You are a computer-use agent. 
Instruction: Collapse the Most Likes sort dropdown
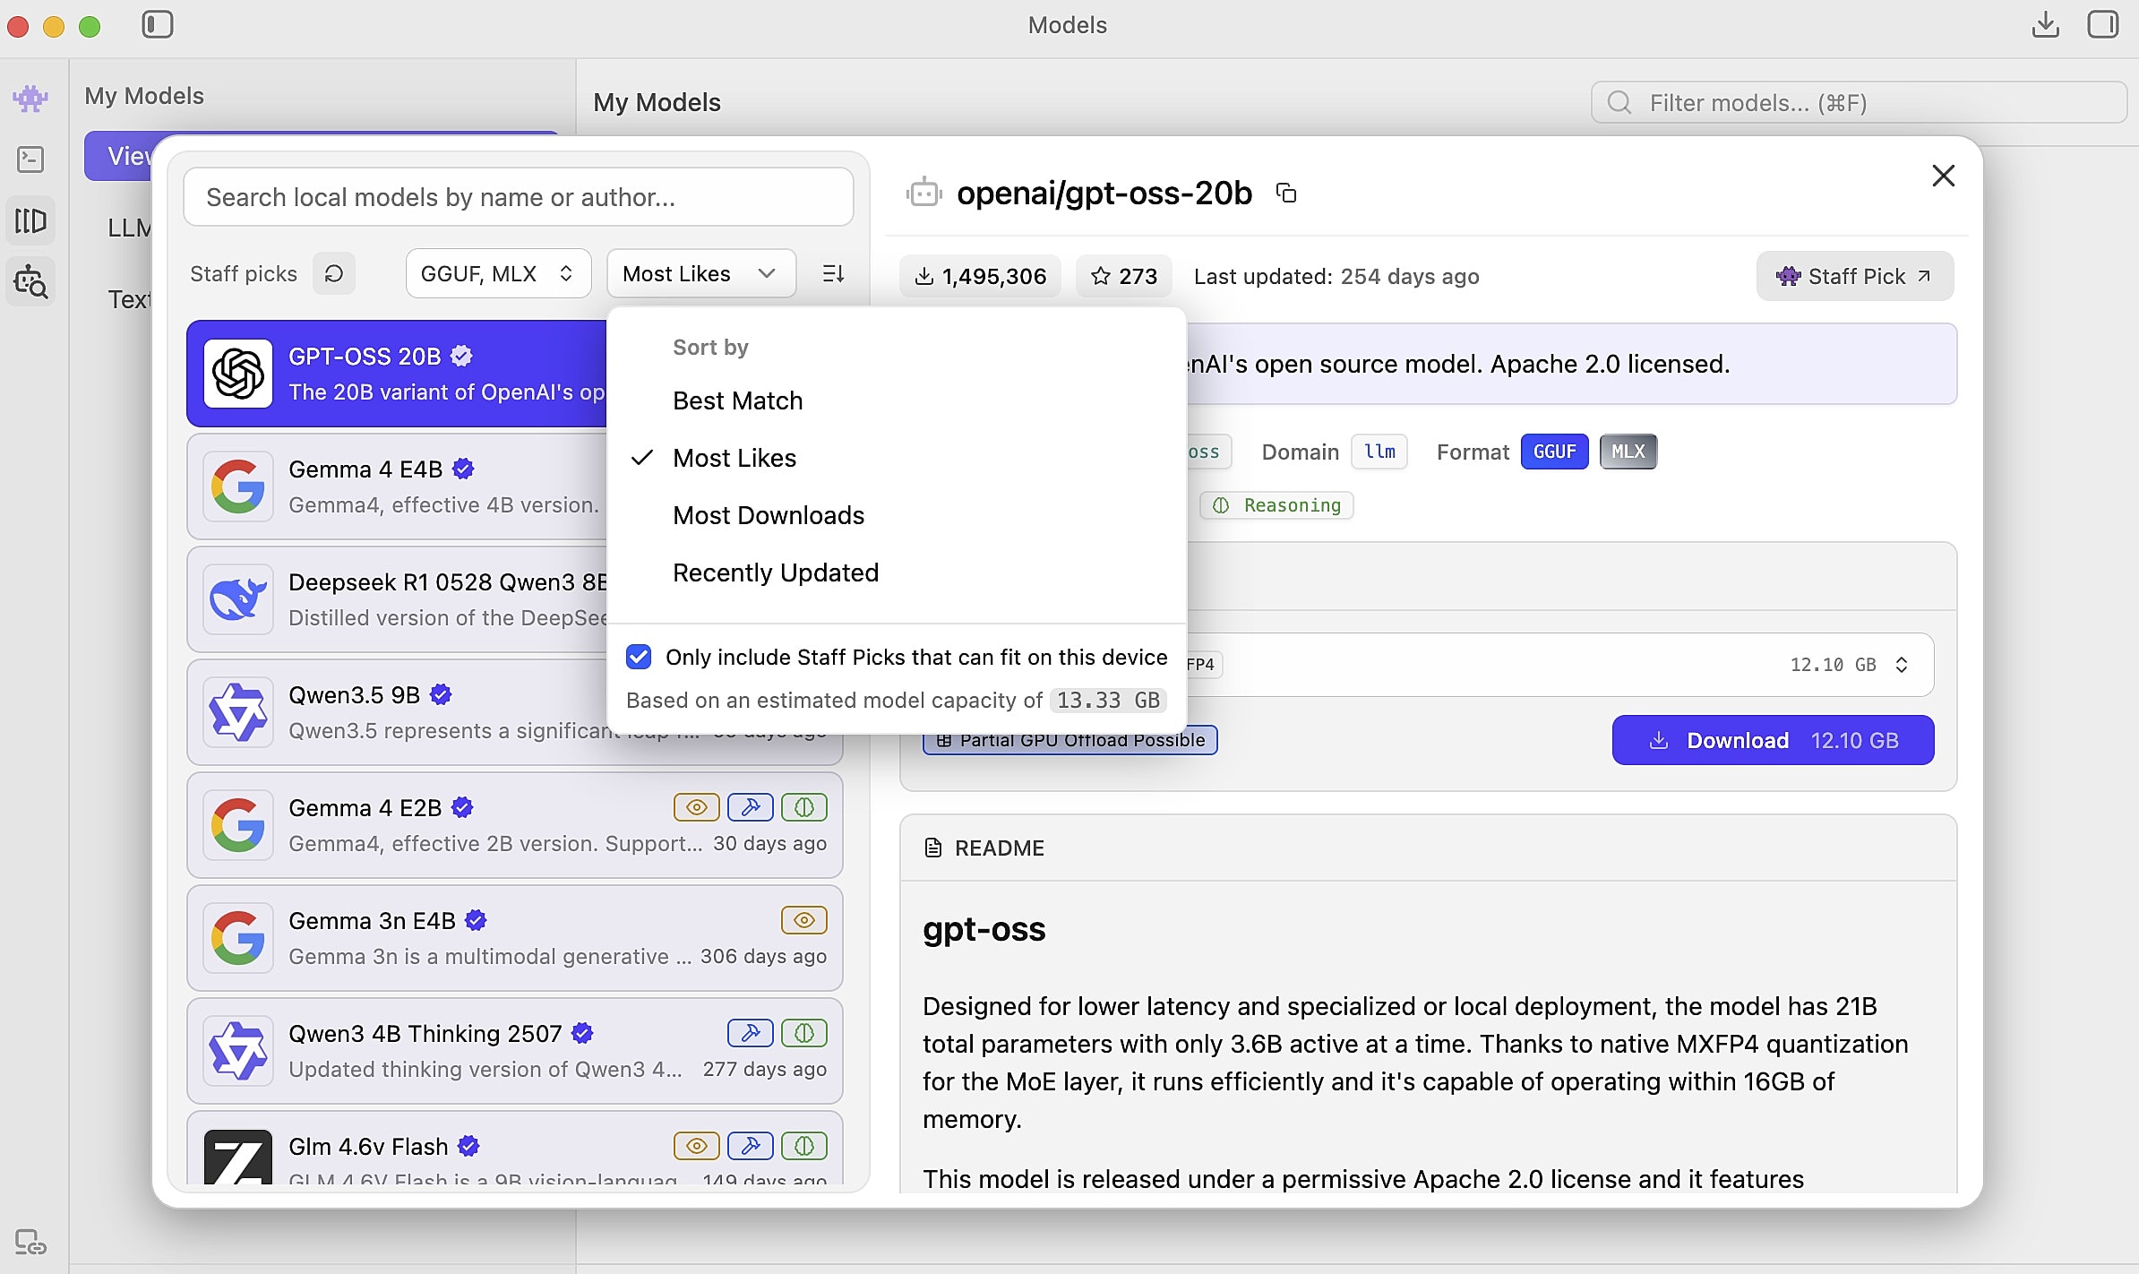pyautogui.click(x=700, y=273)
